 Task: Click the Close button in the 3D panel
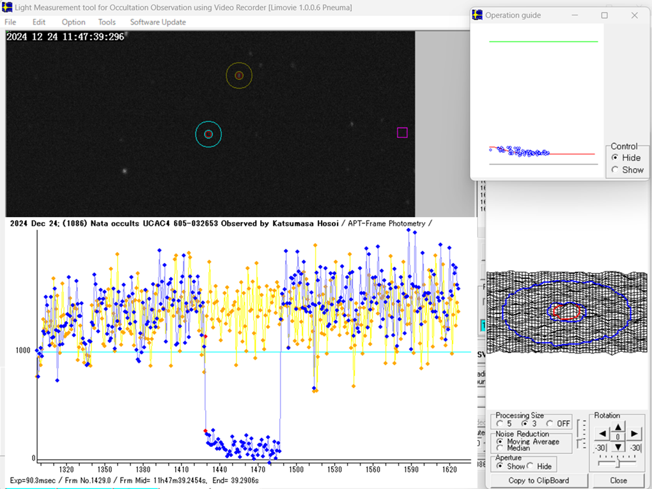[x=618, y=481]
